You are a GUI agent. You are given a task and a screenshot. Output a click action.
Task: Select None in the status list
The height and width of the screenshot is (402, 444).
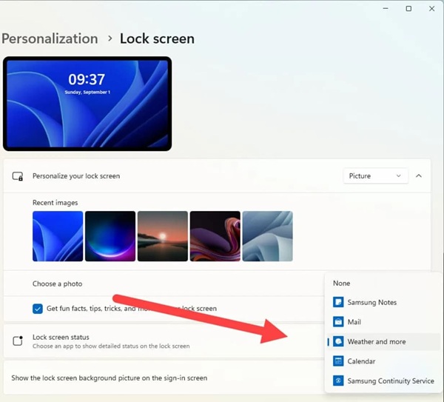click(341, 284)
